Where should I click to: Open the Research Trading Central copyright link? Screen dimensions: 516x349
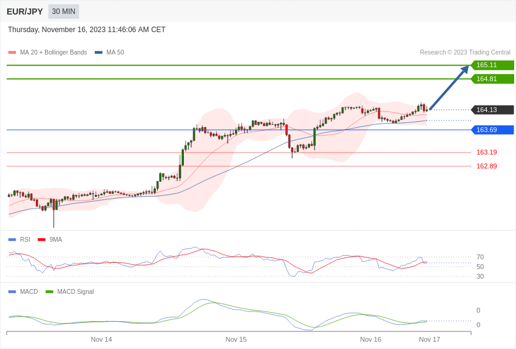click(x=465, y=53)
